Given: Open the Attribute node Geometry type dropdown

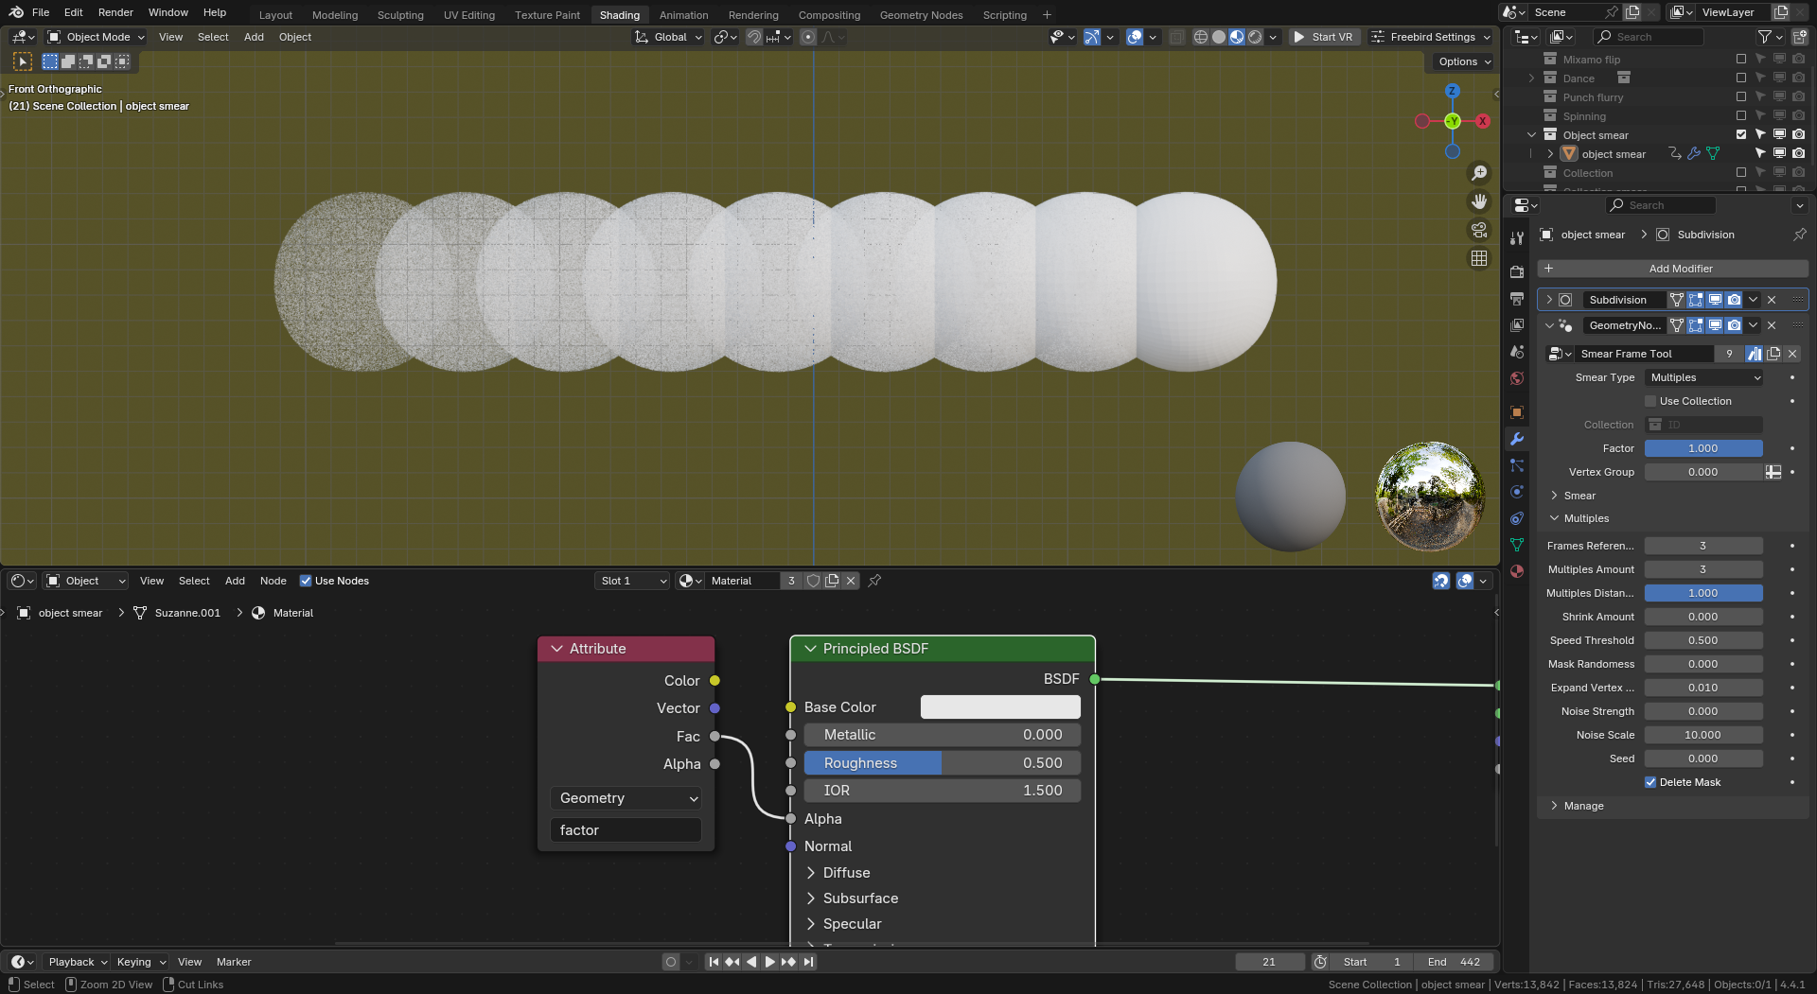Looking at the screenshot, I should click(626, 798).
